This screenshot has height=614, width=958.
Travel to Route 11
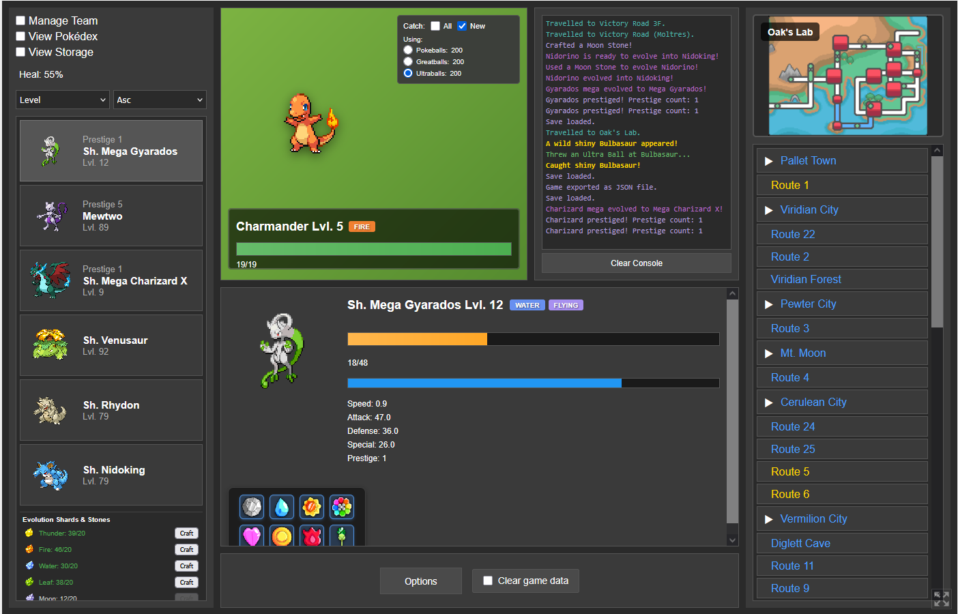(842, 566)
